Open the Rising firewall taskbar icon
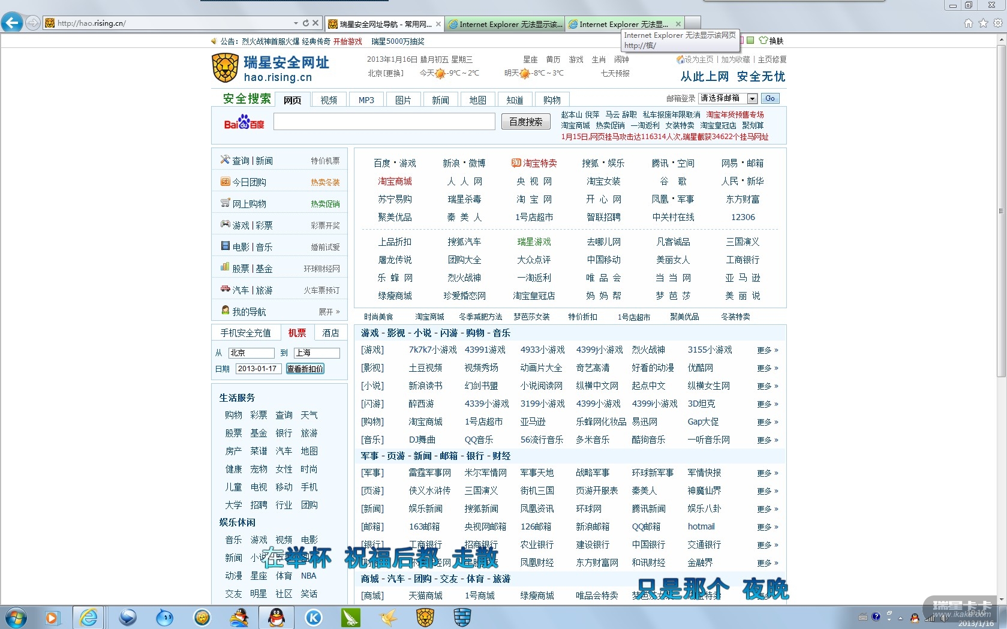This screenshot has height=629, width=1007. tap(462, 617)
